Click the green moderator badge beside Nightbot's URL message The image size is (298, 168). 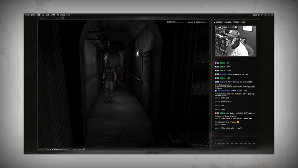[x=216, y=75]
